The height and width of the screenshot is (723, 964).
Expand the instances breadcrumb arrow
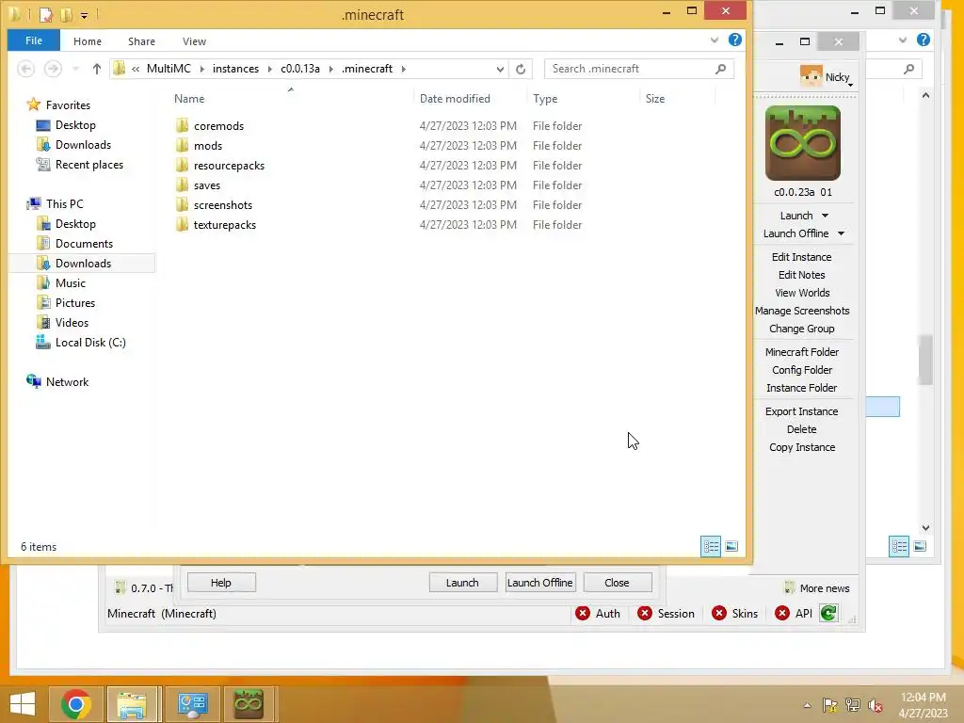(x=270, y=69)
